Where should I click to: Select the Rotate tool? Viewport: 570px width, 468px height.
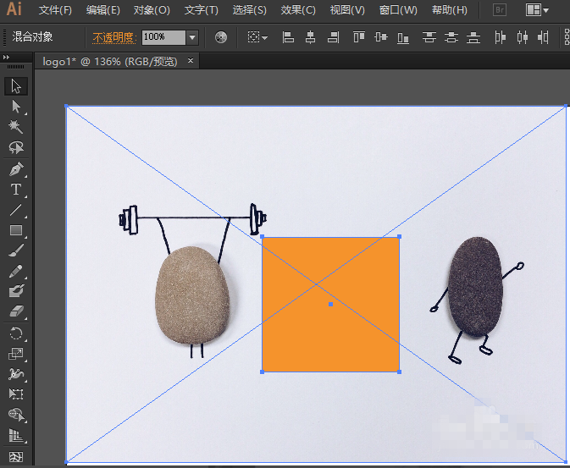(15, 333)
